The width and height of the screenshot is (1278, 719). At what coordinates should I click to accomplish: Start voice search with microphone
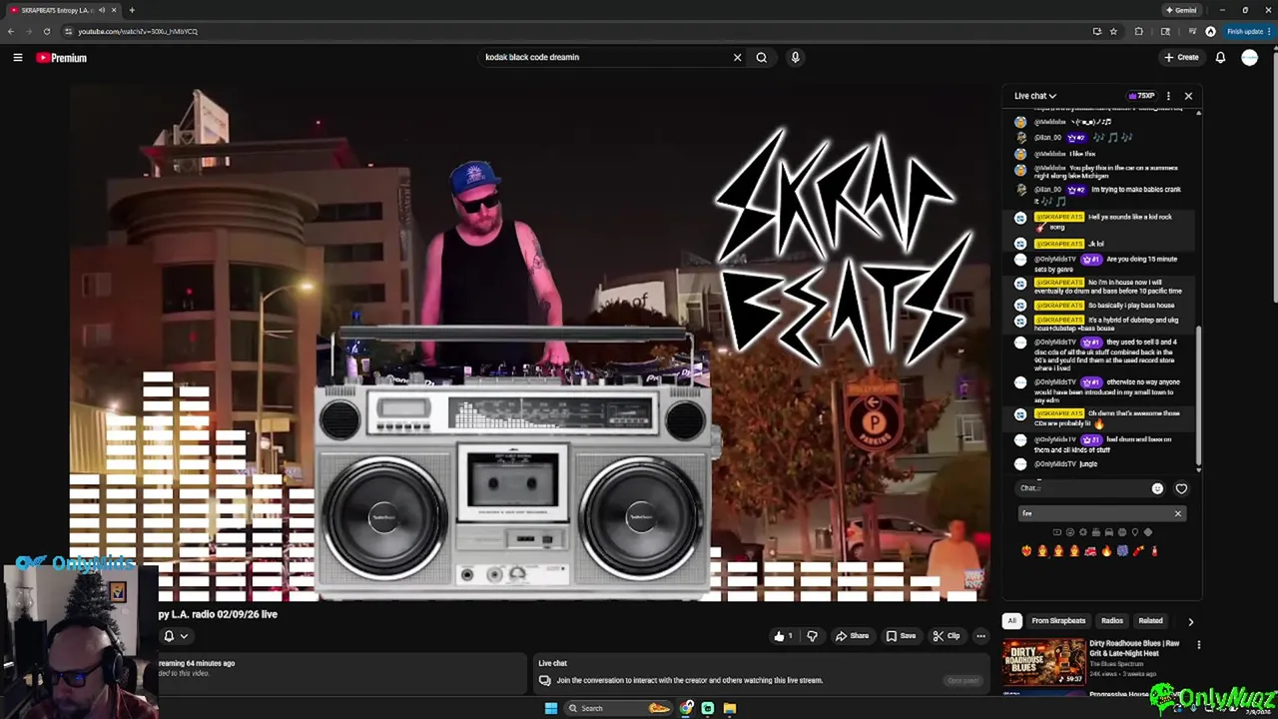coord(795,57)
